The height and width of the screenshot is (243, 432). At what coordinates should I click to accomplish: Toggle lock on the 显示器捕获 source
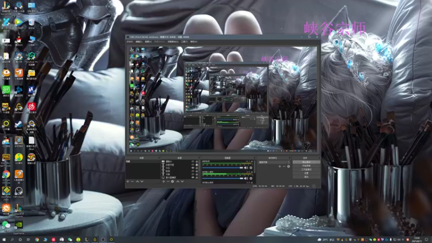click(197, 178)
